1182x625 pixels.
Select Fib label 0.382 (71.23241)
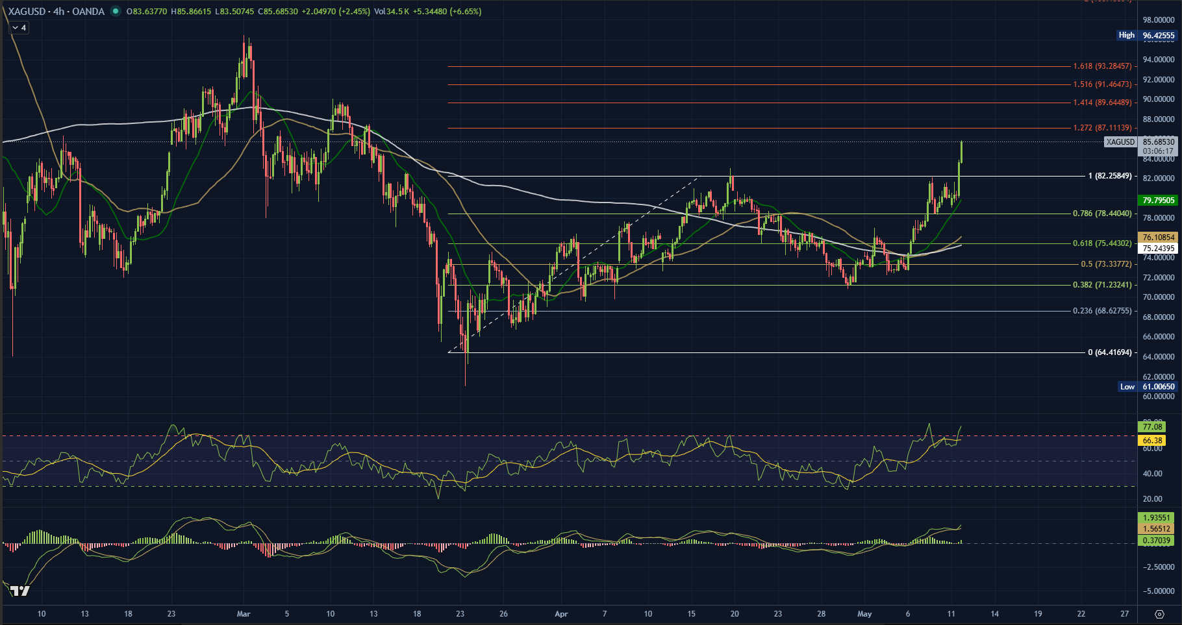pyautogui.click(x=1102, y=285)
